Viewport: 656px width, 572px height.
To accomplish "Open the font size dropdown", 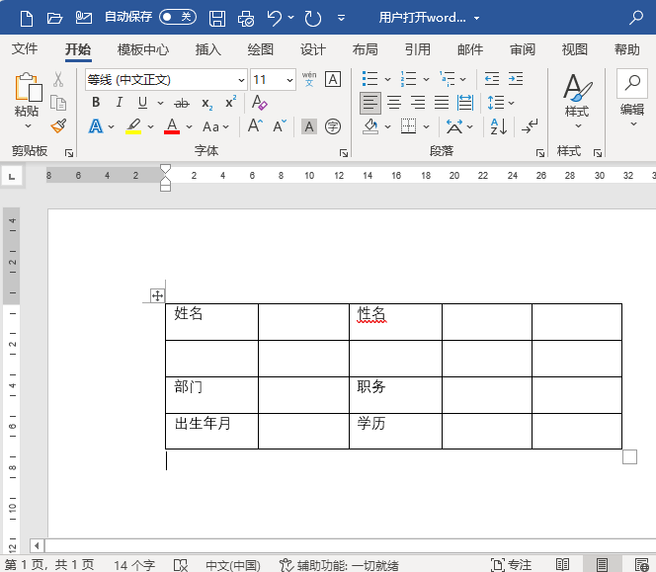I will click(x=289, y=80).
